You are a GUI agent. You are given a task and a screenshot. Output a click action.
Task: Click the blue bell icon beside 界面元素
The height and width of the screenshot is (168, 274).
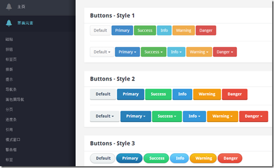coord(9,23)
